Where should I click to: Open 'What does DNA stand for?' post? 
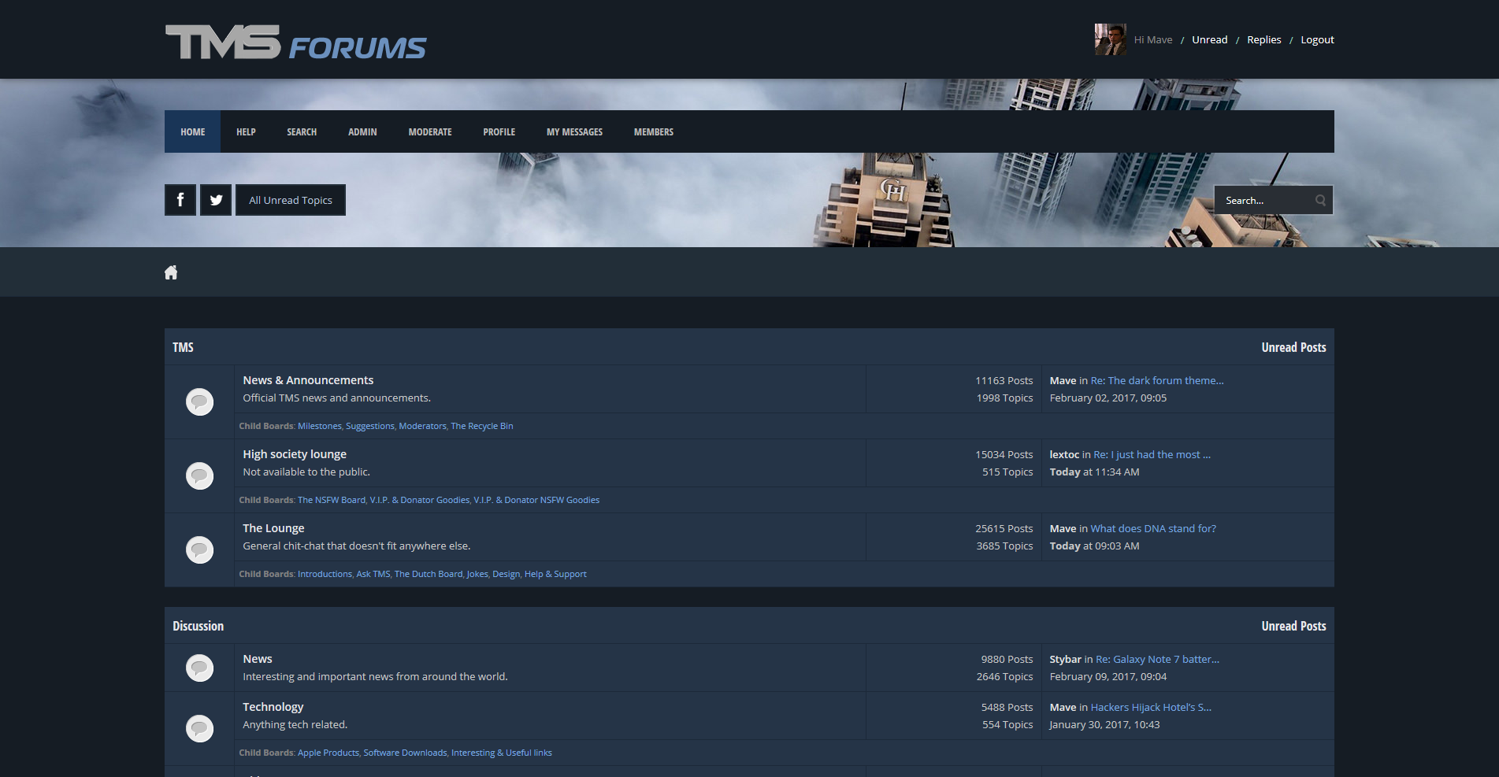click(x=1153, y=528)
